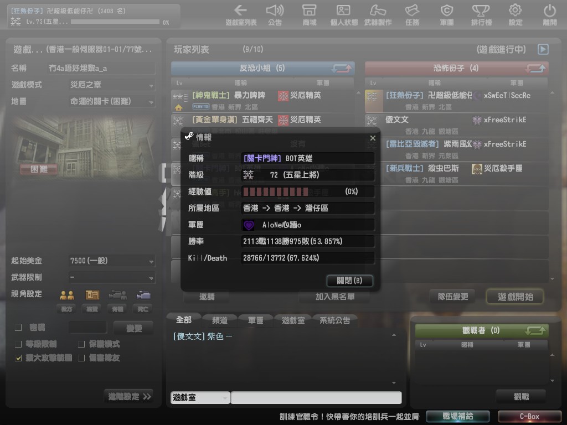The width and height of the screenshot is (567, 425).
Task: Click the chat message input field
Action: [x=316, y=397]
